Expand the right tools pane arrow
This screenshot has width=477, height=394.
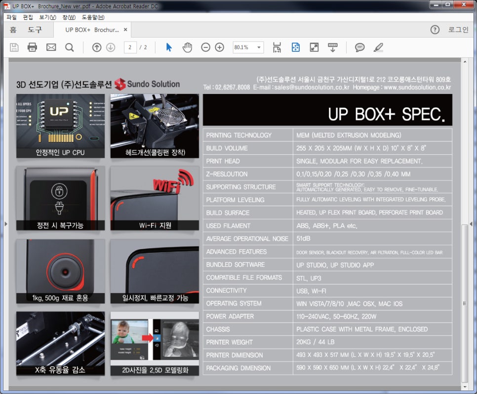(471, 224)
